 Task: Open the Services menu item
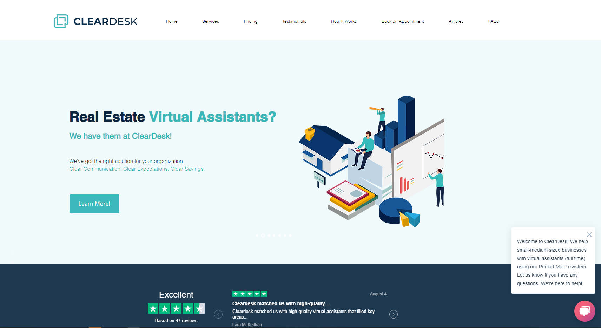tap(210, 21)
